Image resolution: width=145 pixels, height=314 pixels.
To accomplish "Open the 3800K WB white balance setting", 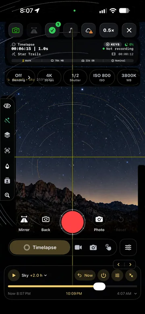I will (129, 77).
